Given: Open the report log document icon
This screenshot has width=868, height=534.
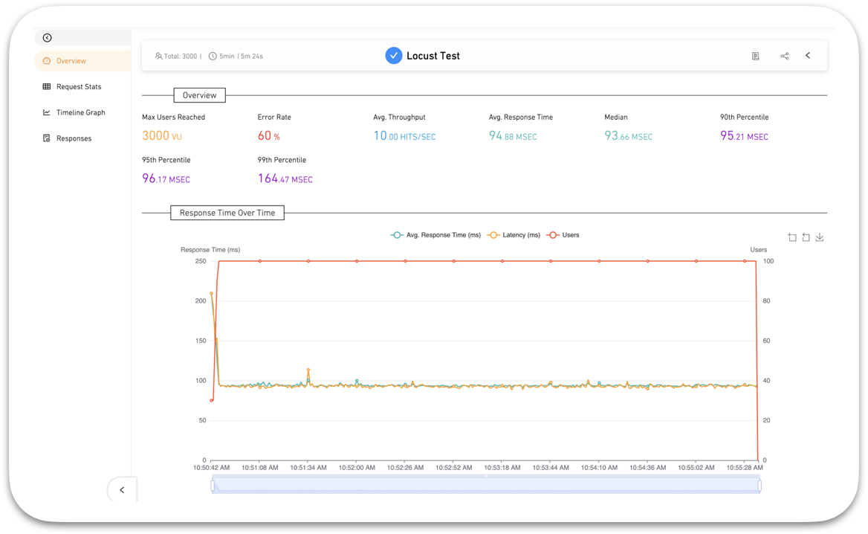Looking at the screenshot, I should point(755,56).
